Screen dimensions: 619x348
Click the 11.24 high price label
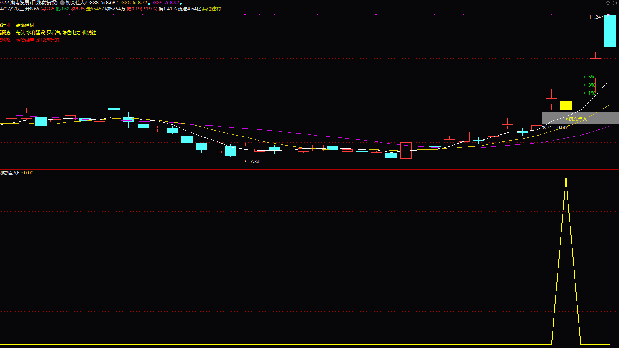coord(595,17)
